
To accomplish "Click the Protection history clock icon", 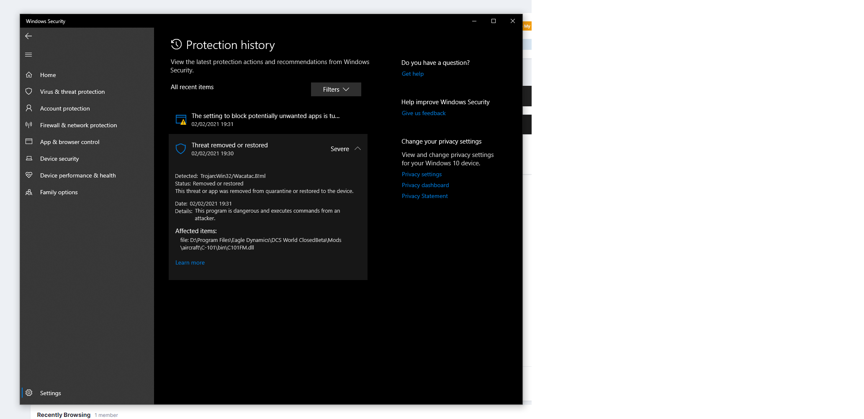I will pos(176,44).
